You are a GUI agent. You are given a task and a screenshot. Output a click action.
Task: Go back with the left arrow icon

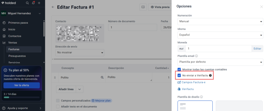(x=53, y=7)
